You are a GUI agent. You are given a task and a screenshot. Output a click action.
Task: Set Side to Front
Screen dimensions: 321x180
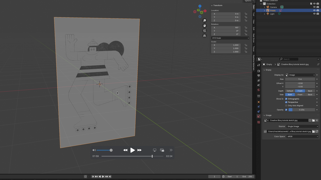point(300,94)
